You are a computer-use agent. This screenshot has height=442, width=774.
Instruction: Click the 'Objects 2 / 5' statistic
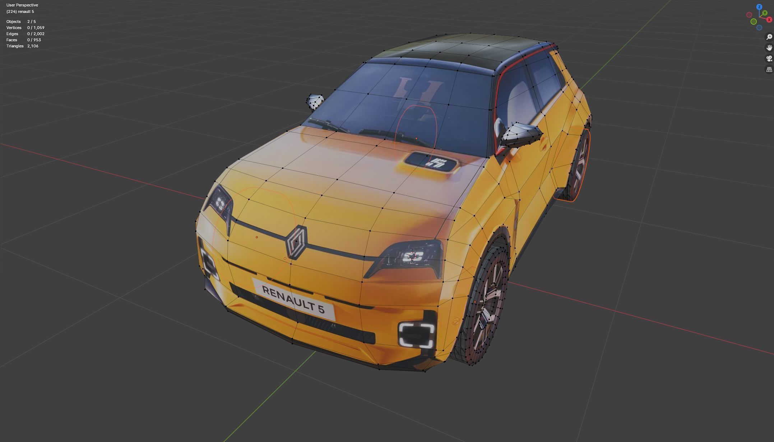21,22
